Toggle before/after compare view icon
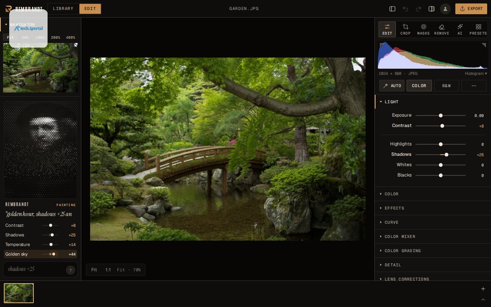 [432, 9]
